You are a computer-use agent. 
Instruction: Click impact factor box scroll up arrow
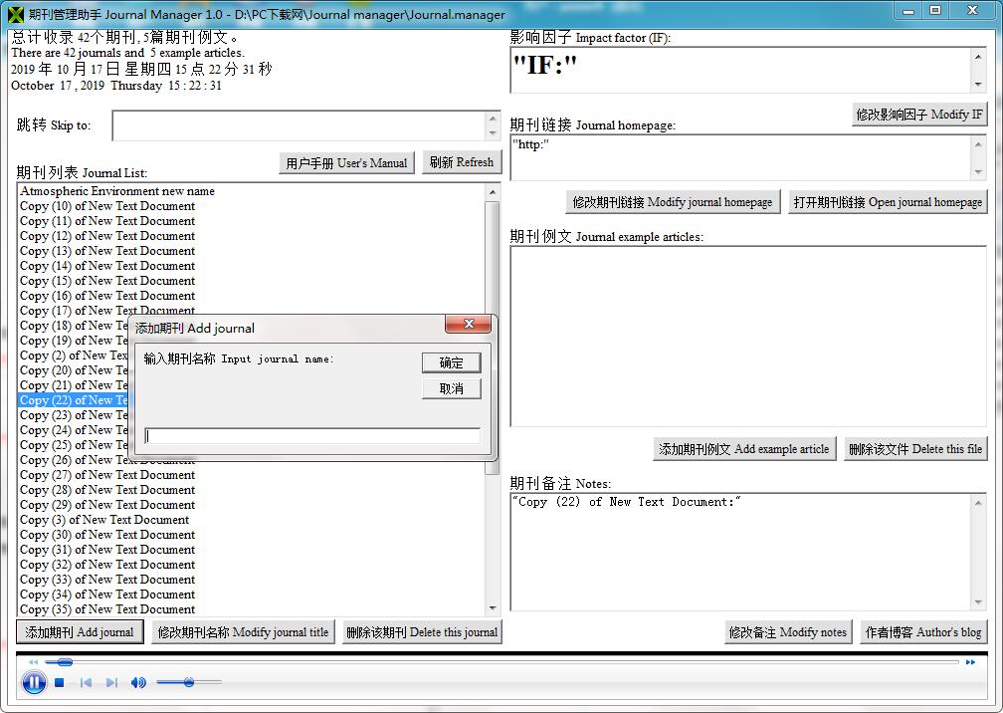[978, 57]
